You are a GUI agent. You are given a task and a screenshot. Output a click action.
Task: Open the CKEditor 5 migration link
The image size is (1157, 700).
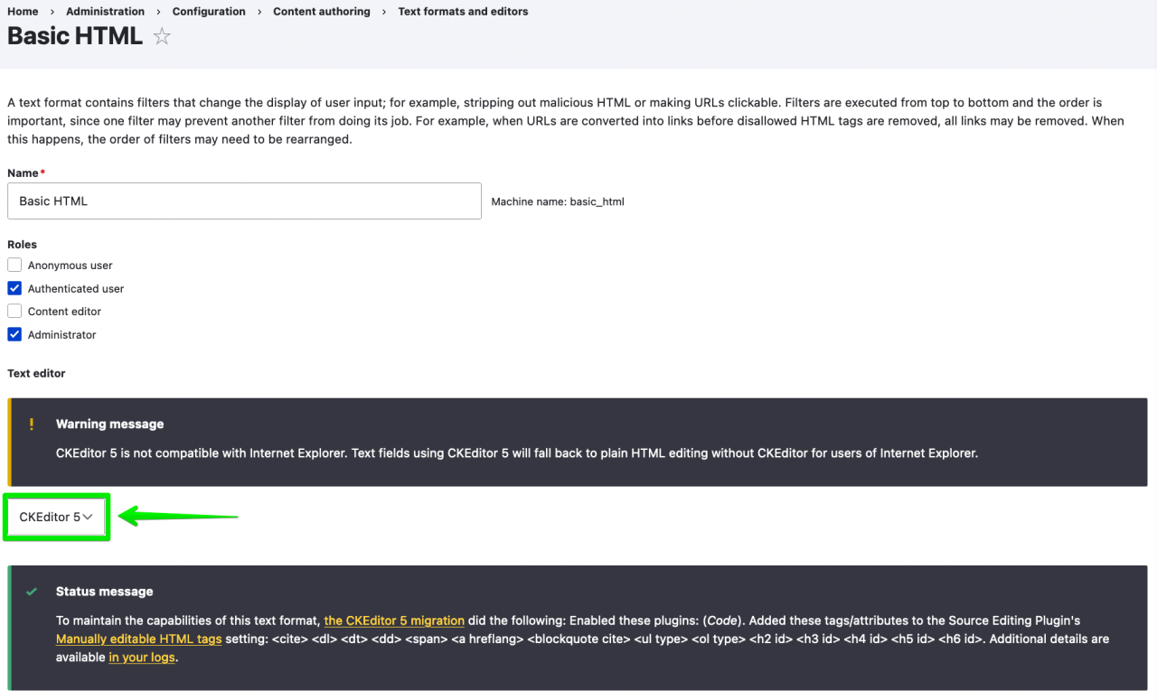coord(394,621)
